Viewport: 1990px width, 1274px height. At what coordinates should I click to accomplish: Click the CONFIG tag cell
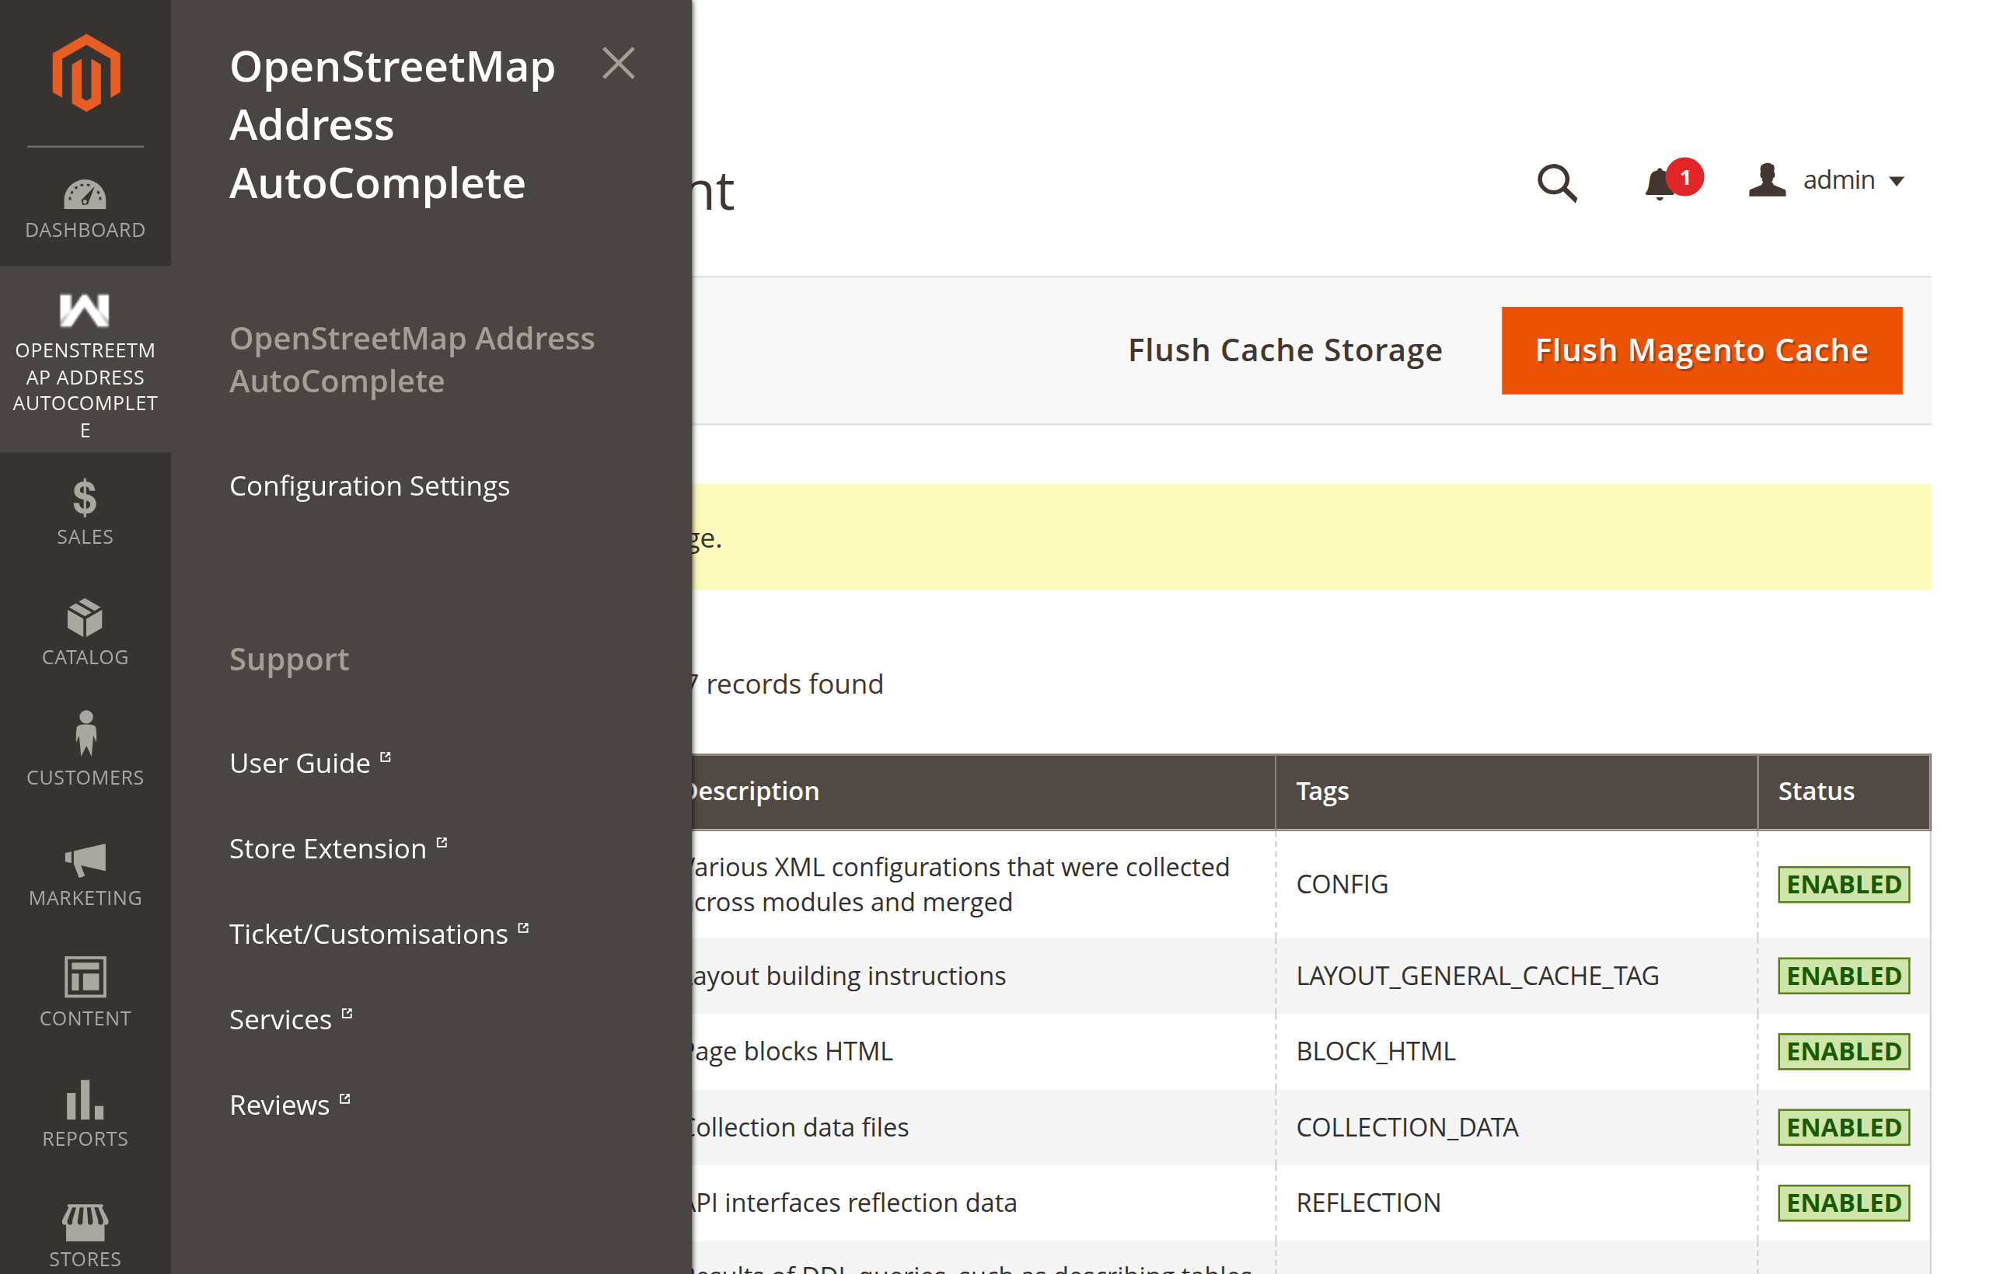1342,883
